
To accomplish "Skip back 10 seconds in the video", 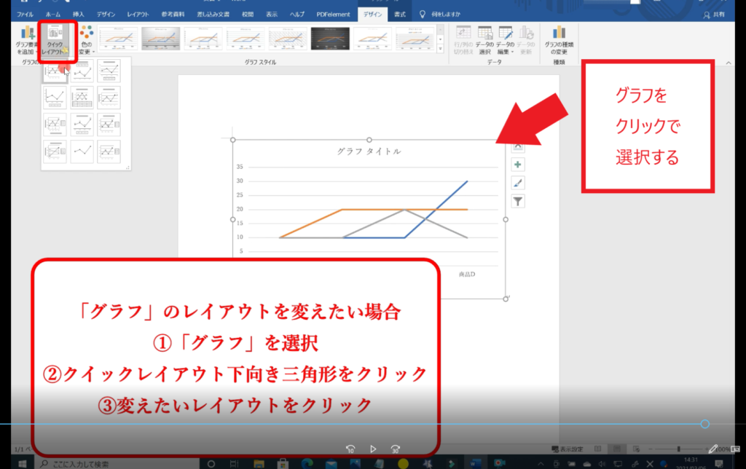I will [350, 449].
